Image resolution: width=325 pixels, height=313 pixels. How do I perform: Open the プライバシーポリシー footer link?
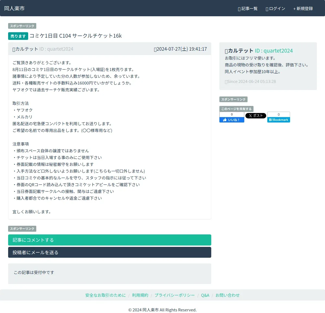(175, 295)
